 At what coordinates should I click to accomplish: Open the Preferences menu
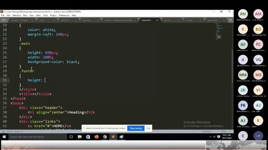[64, 15]
